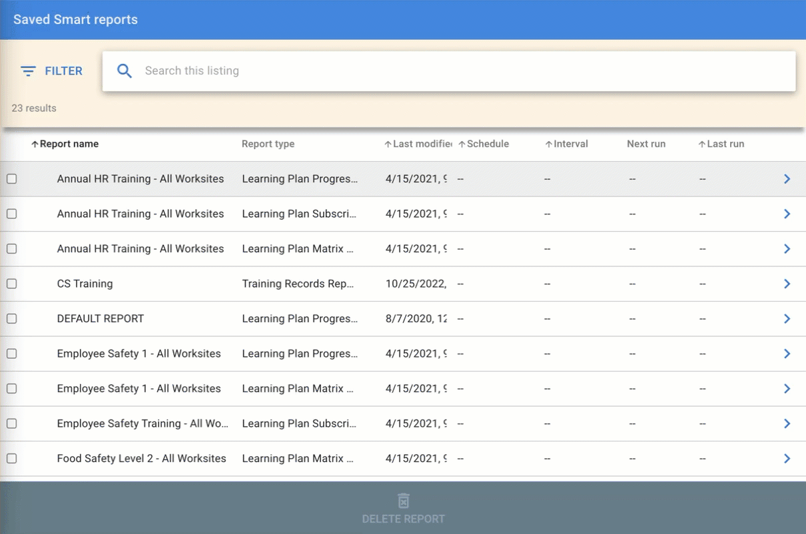Open the filter options via funnel icon
Screen dimensions: 806x534
click(x=27, y=71)
